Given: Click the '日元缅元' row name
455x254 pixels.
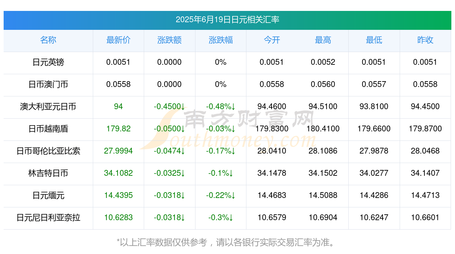Looking at the screenshot, I should tap(48, 195).
